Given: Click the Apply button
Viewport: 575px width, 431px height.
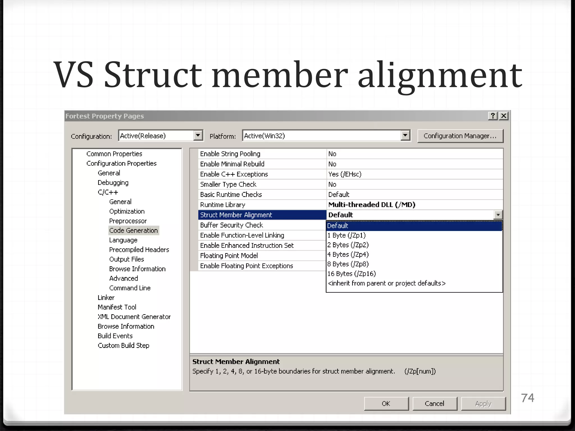Looking at the screenshot, I should pos(483,404).
